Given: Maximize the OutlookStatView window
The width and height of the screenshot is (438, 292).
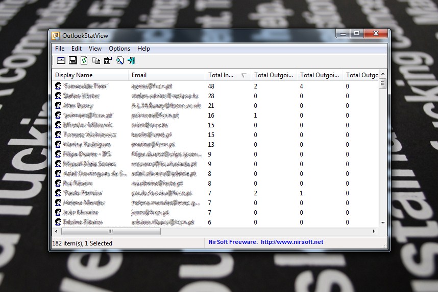Looking at the screenshot, I should click(357, 33).
